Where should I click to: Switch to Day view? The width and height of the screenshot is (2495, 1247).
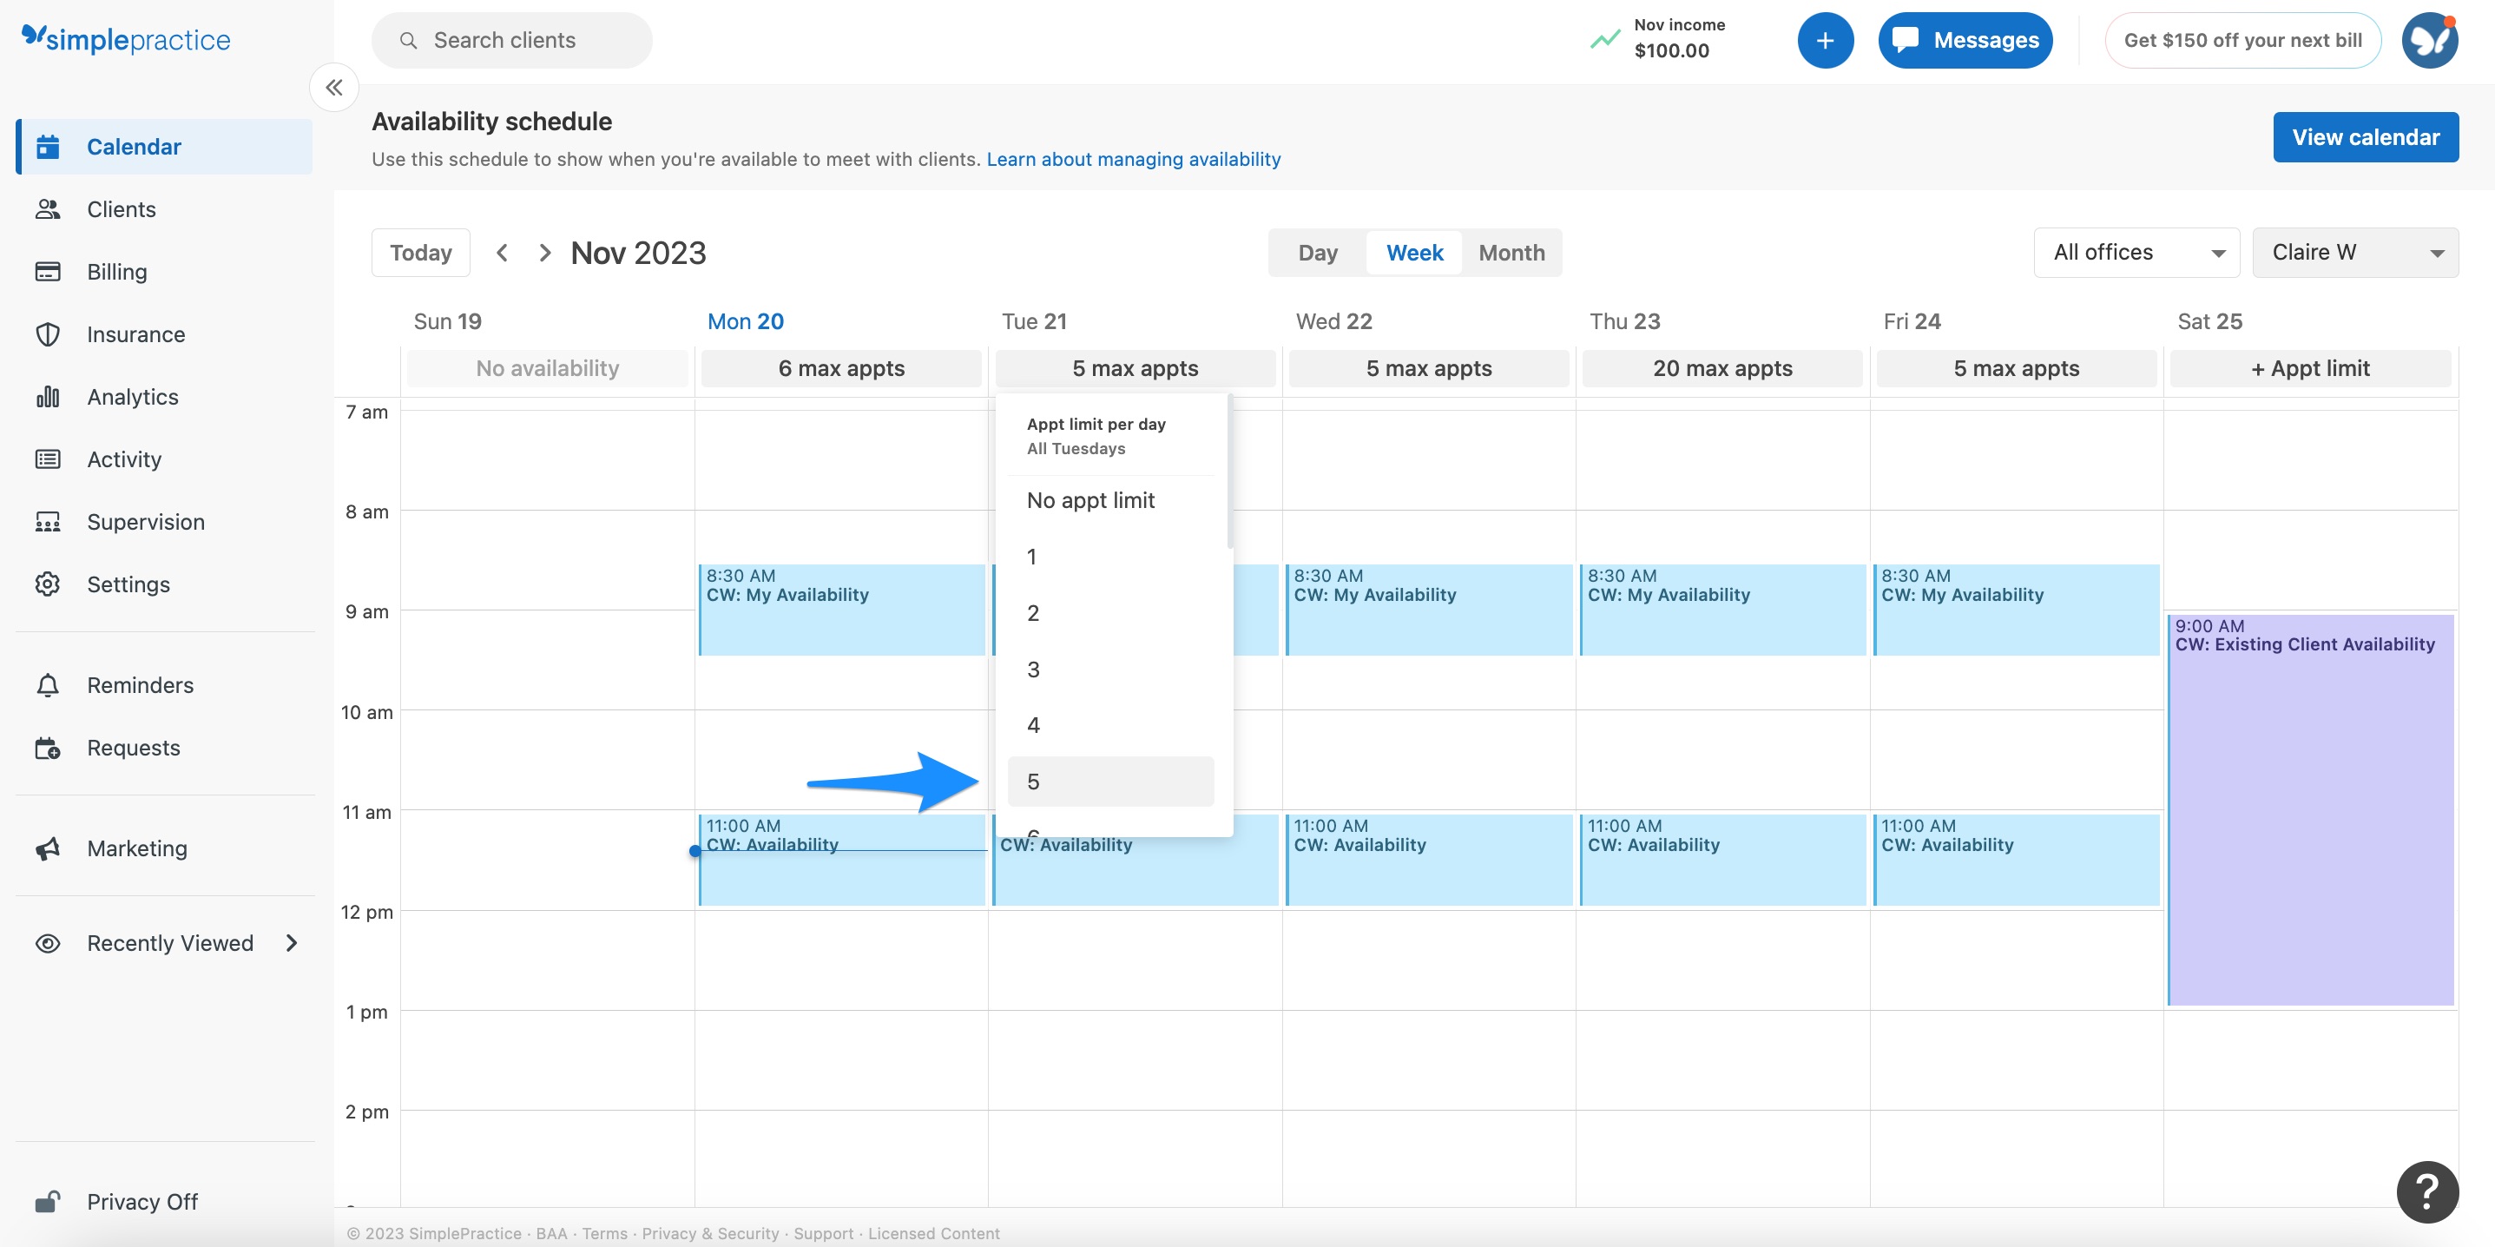[1316, 252]
